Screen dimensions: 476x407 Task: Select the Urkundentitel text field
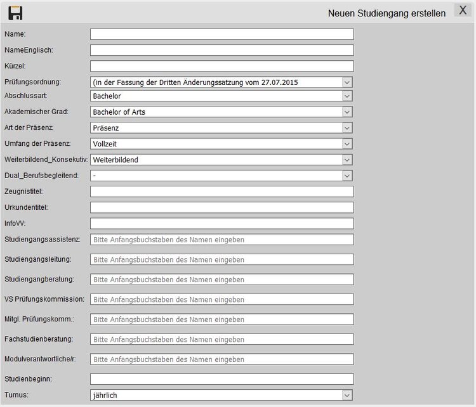click(221, 207)
